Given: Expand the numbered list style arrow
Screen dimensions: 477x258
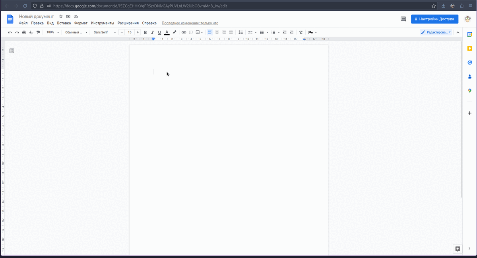Looking at the screenshot, I should click(279, 32).
